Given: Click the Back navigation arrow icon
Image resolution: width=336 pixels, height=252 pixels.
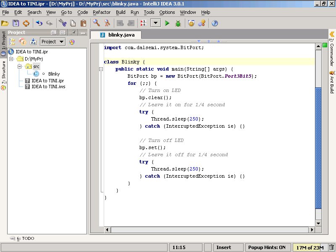Looking at the screenshot, I should point(120,23).
